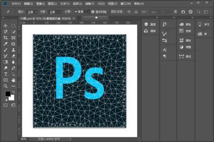Cancel puppet warp with the cancel button
Image resolution: width=214 pixels, height=142 pixels.
[x=191, y=12]
